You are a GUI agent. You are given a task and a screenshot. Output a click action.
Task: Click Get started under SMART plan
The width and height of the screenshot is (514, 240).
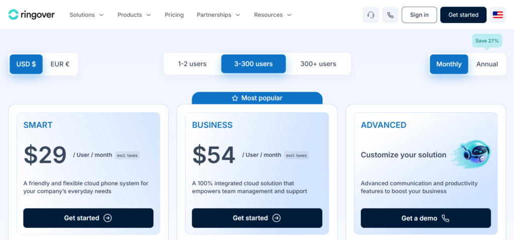[x=88, y=218]
